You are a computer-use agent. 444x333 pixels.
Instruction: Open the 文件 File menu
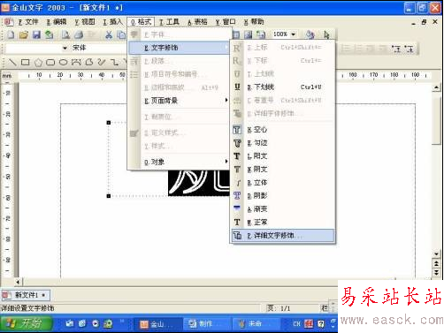click(x=28, y=22)
